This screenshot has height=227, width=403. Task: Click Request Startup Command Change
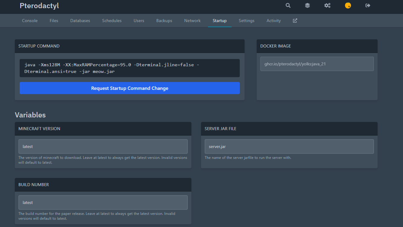[x=130, y=88]
